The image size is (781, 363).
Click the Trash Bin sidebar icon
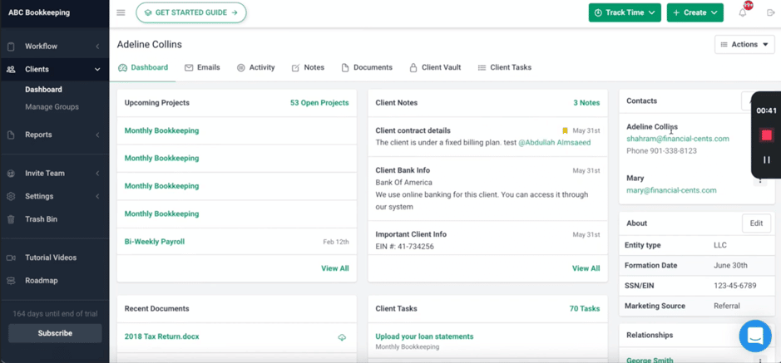pyautogui.click(x=11, y=219)
